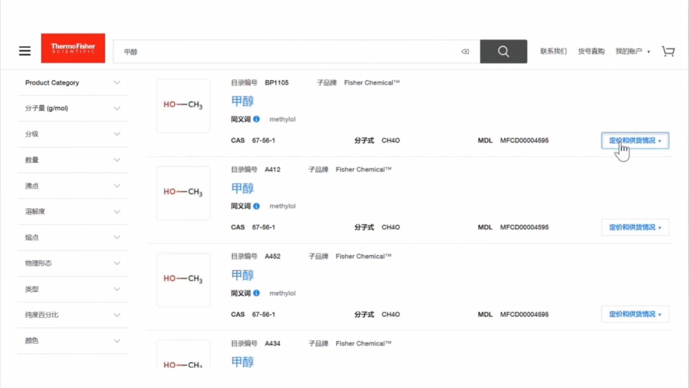Image resolution: width=689 pixels, height=388 pixels.
Task: Click the magnifier search button
Action: coord(503,51)
